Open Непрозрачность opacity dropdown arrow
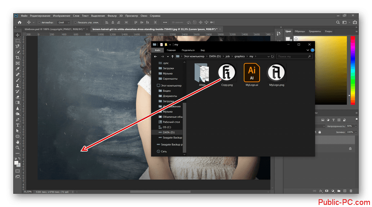 coord(356,126)
